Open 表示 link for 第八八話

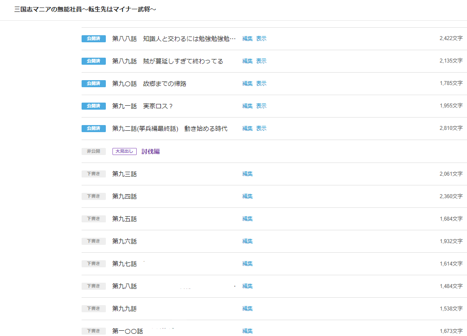coord(261,39)
